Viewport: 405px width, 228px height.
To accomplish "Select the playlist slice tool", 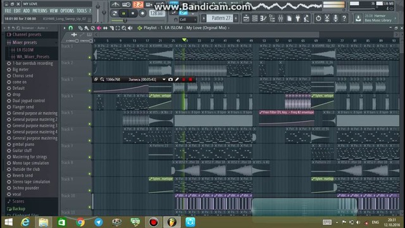I will coord(111,28).
